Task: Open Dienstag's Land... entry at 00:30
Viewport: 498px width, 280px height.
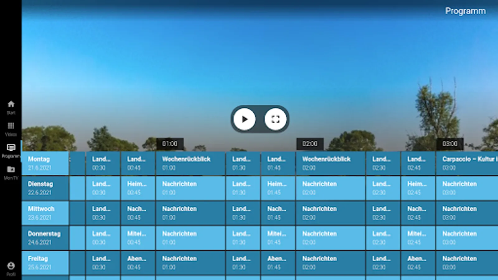Action: [x=103, y=188]
